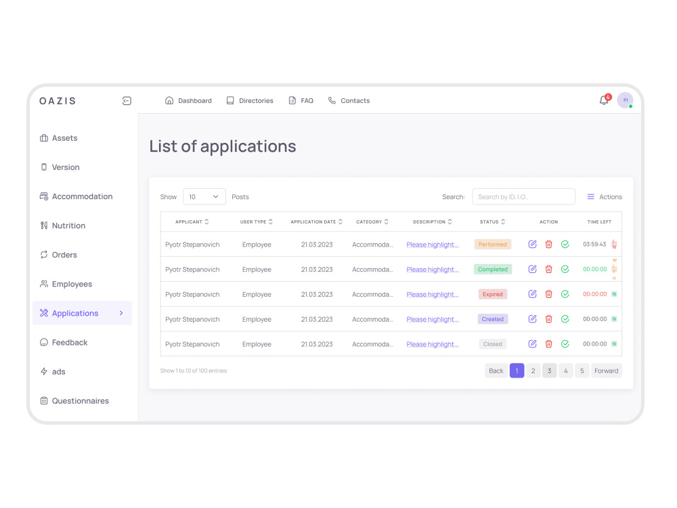Delete the Expired application
677x508 pixels.
pos(549,294)
